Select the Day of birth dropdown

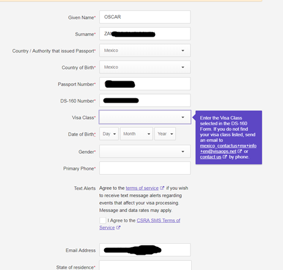point(109,134)
